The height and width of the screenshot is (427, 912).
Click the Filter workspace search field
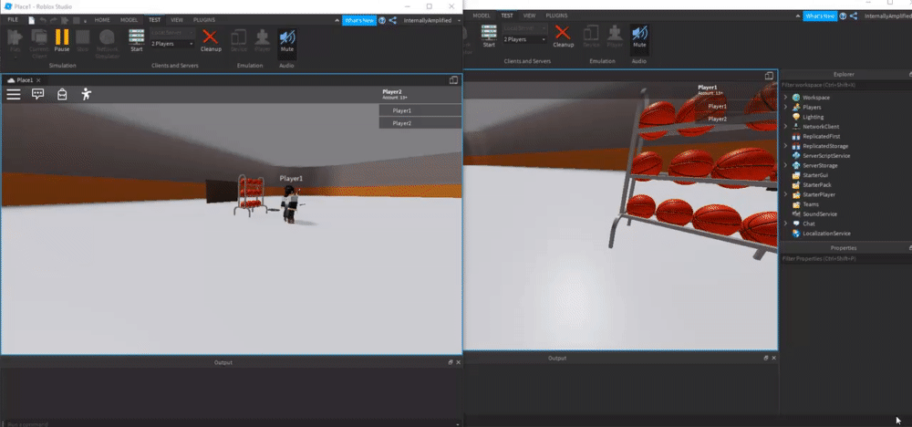tap(846, 85)
